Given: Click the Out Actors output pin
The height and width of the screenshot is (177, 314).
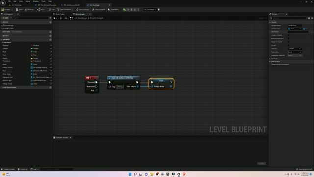Looking at the screenshot, I should [137, 87].
